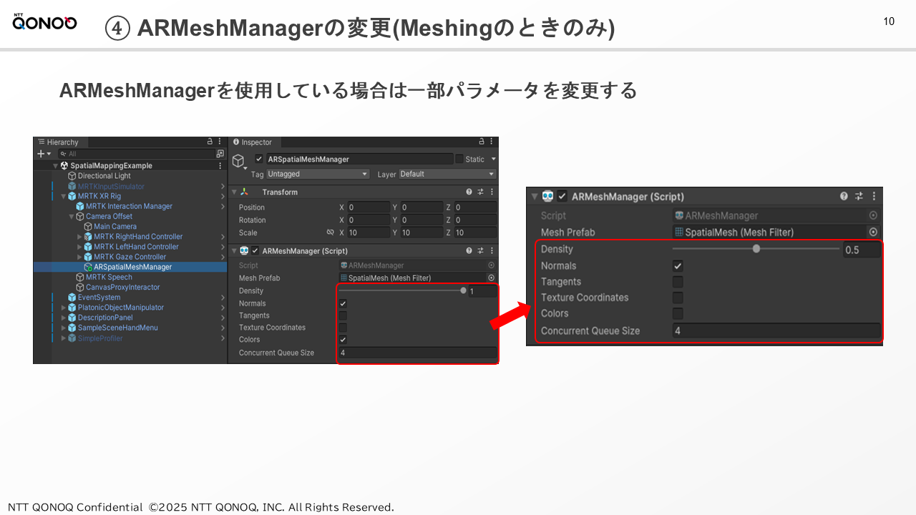The height and width of the screenshot is (515, 916).
Task: Open three-dot menu of ARMeshManager in Inspector window
Action: 492,251
